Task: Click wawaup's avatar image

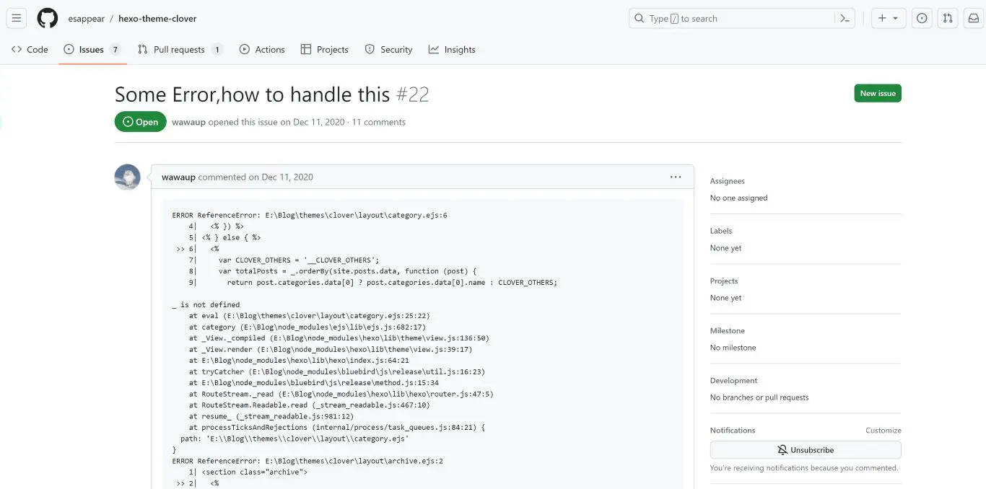Action: point(128,177)
